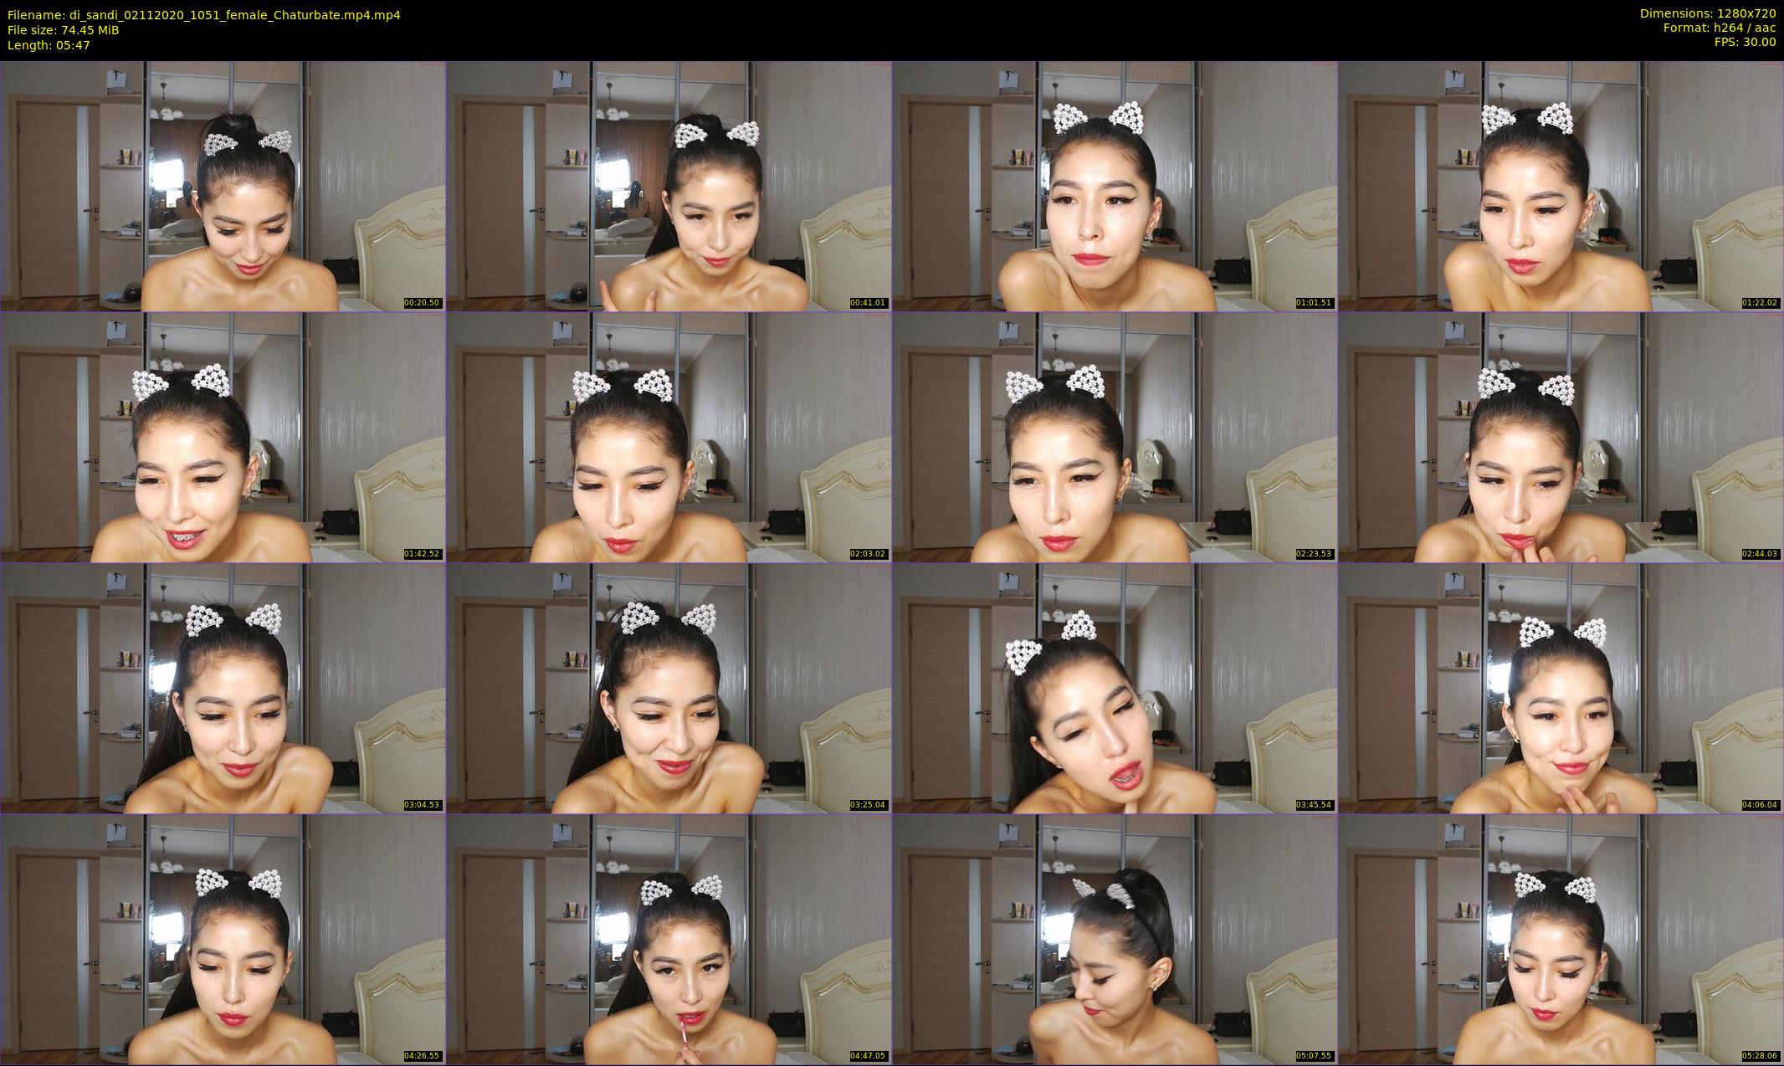
Task: Pick the last frame at 05:28.06
Action: tap(1561, 939)
